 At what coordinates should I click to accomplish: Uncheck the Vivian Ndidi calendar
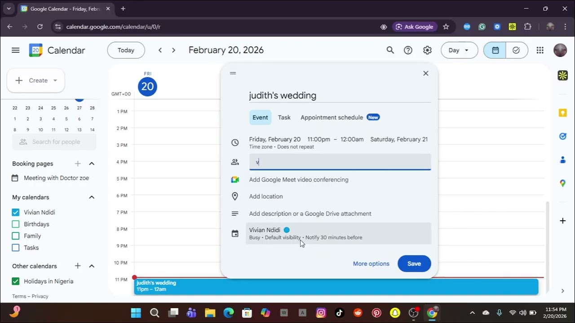point(16,212)
